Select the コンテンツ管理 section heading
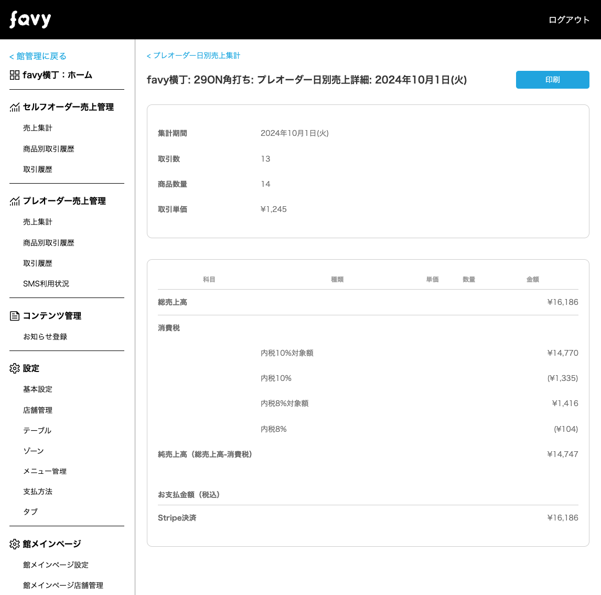 click(x=52, y=316)
